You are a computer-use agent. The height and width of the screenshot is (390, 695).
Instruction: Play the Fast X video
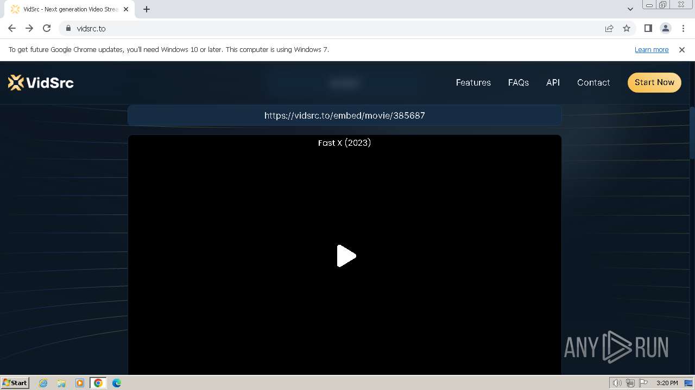(x=346, y=256)
